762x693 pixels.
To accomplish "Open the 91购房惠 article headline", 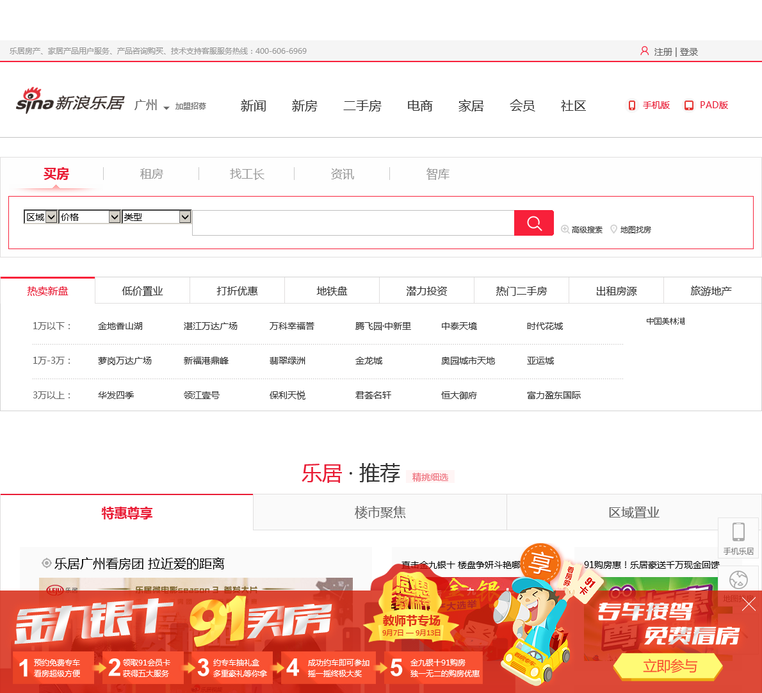I will click(651, 565).
